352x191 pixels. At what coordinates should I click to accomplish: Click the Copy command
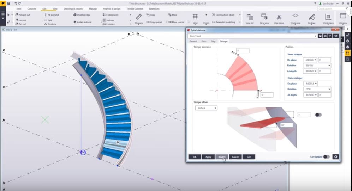[151, 15]
